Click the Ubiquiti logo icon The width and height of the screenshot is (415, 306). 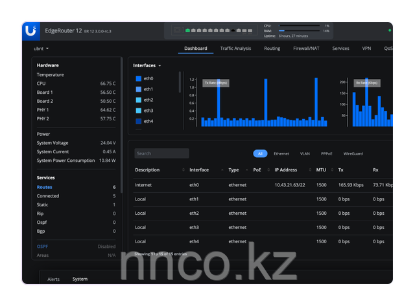coord(30,31)
